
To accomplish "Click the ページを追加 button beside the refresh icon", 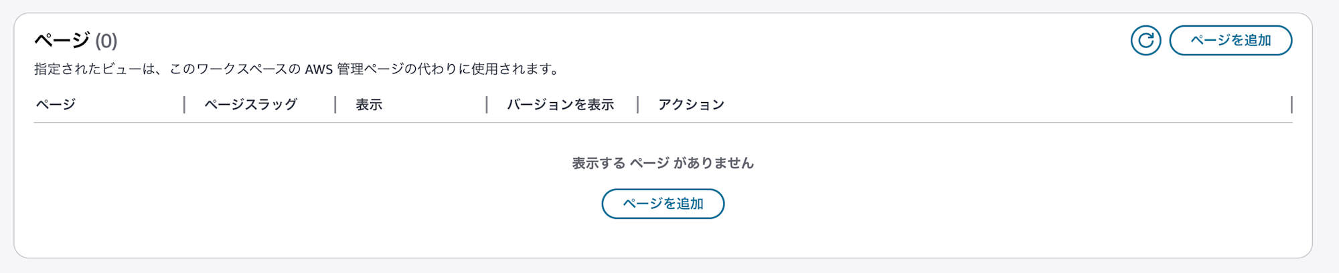I will tap(1231, 41).
